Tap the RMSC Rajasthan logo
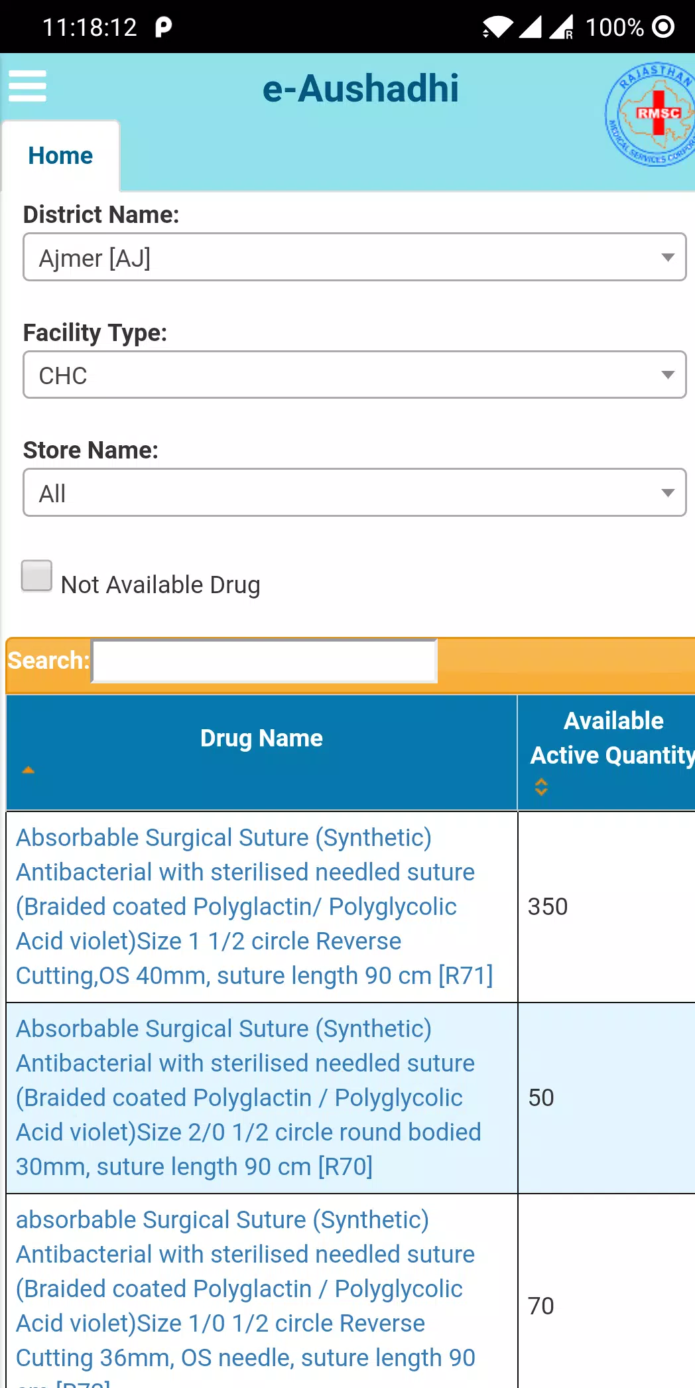The height and width of the screenshot is (1388, 695). tap(650, 114)
